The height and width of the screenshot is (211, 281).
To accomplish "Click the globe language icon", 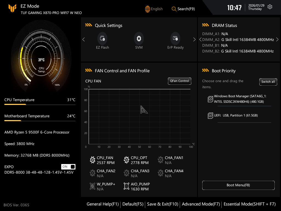I will click(x=148, y=9).
